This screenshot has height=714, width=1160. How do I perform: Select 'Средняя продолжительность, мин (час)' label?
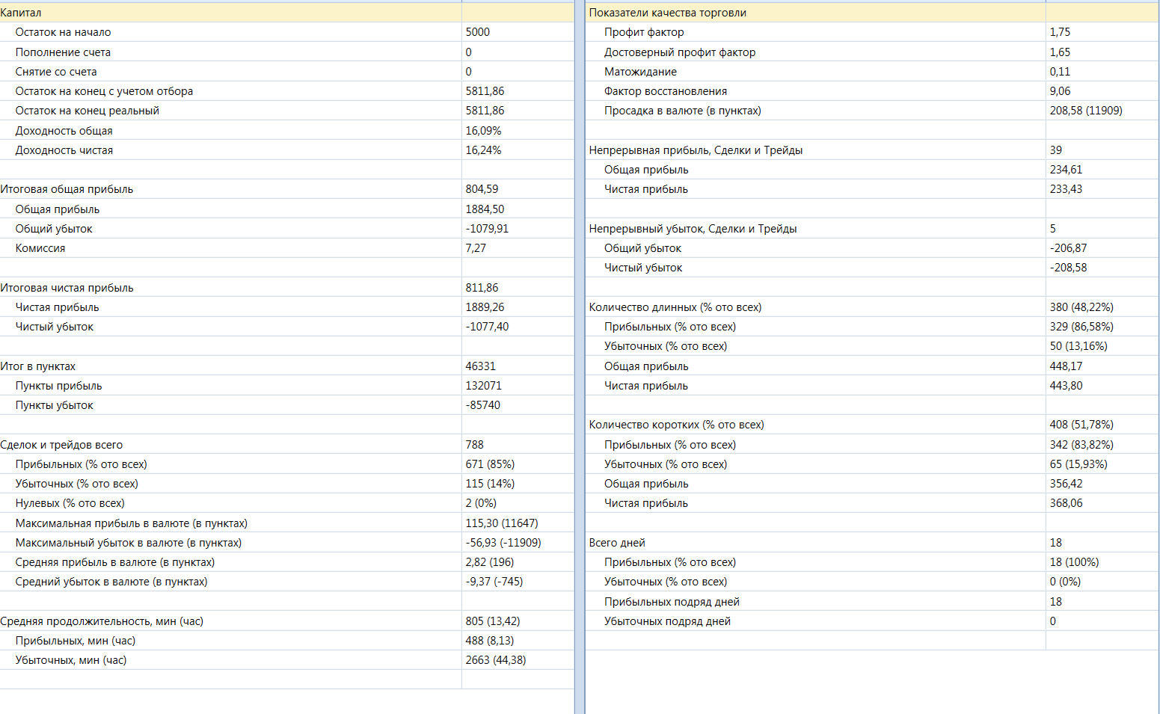102,621
